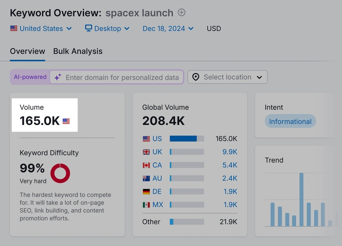This screenshot has height=246, width=342.
Task: Open the Dec 18, 2024 date dropdown
Action: pos(168,29)
